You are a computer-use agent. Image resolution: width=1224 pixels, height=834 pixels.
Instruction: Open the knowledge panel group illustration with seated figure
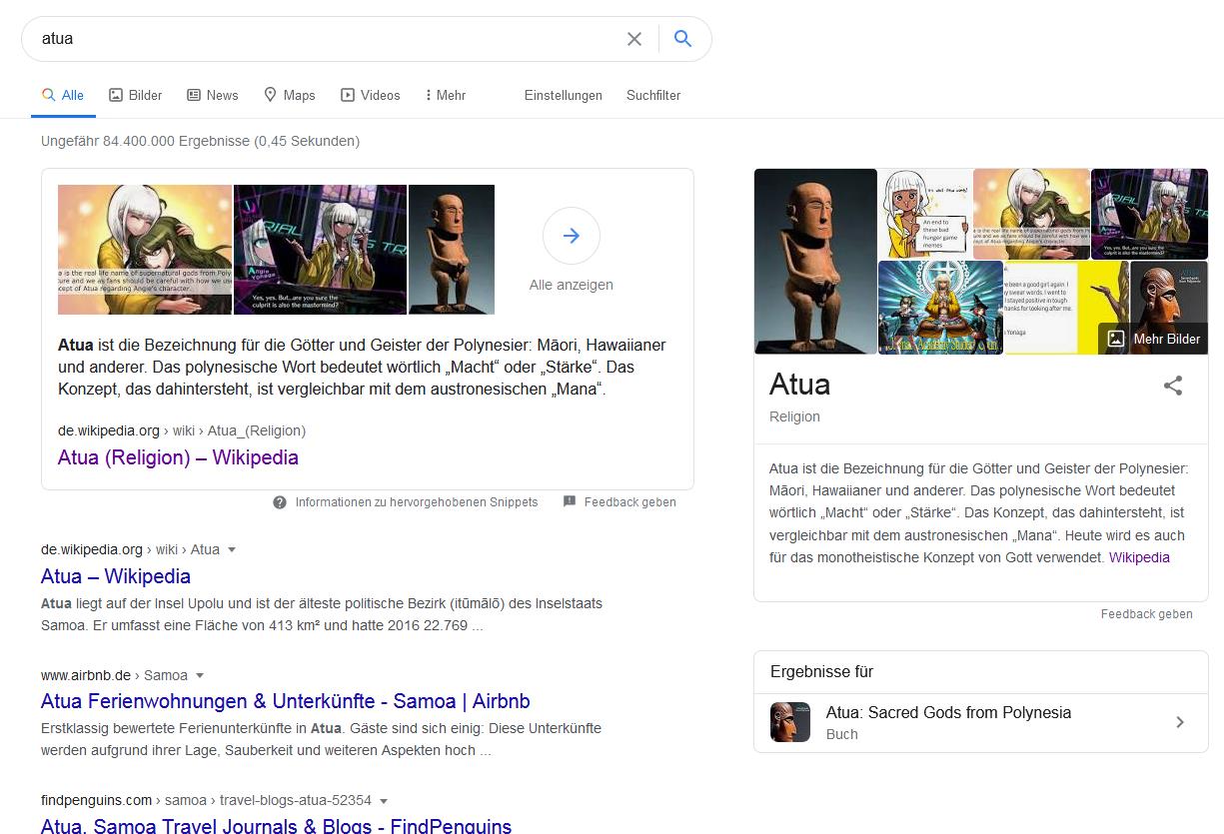pyautogui.click(x=940, y=308)
